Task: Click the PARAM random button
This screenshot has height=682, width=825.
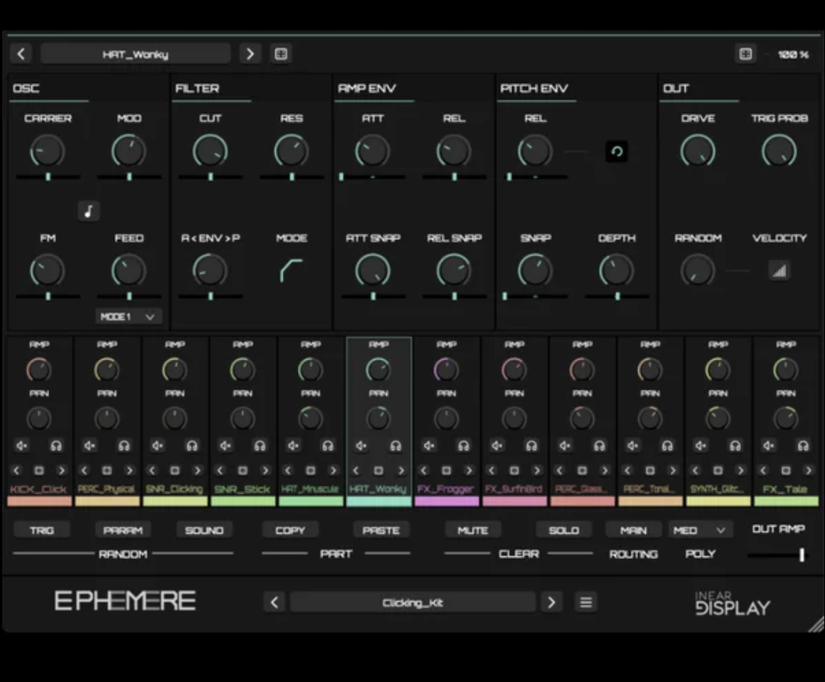Action: pos(123,531)
